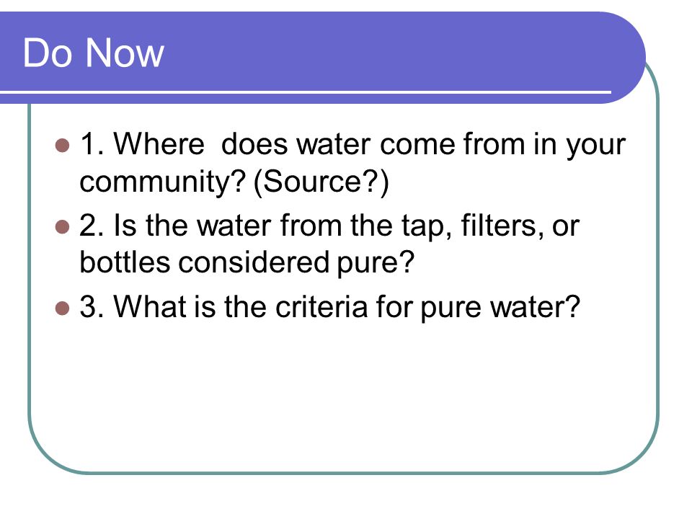
Task: Click the "Do Now" slide title
Action: point(93,53)
